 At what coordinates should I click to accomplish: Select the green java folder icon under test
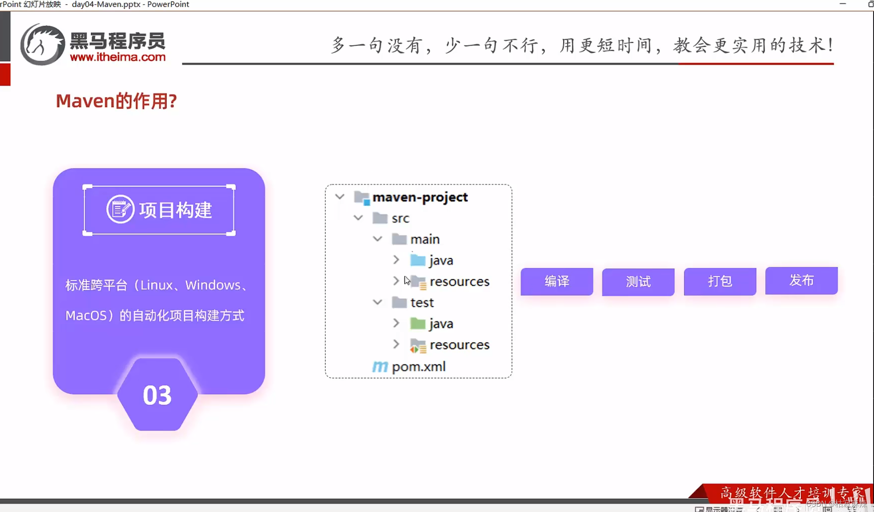pos(418,323)
